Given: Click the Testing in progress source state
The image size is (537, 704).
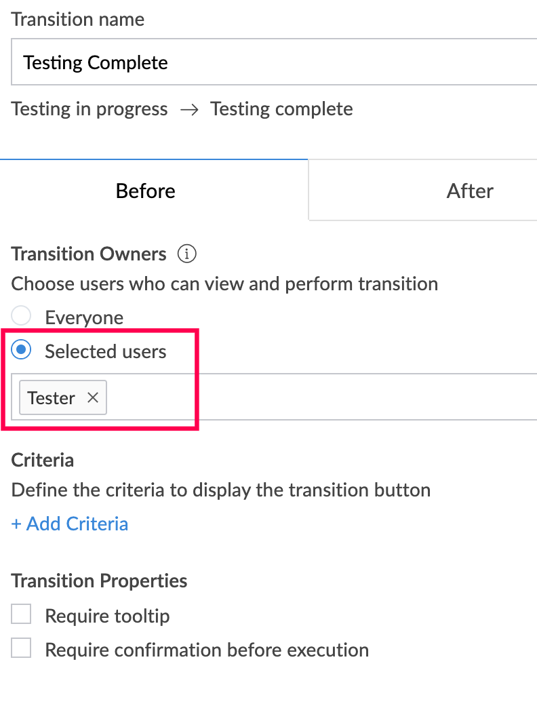Looking at the screenshot, I should point(89,109).
